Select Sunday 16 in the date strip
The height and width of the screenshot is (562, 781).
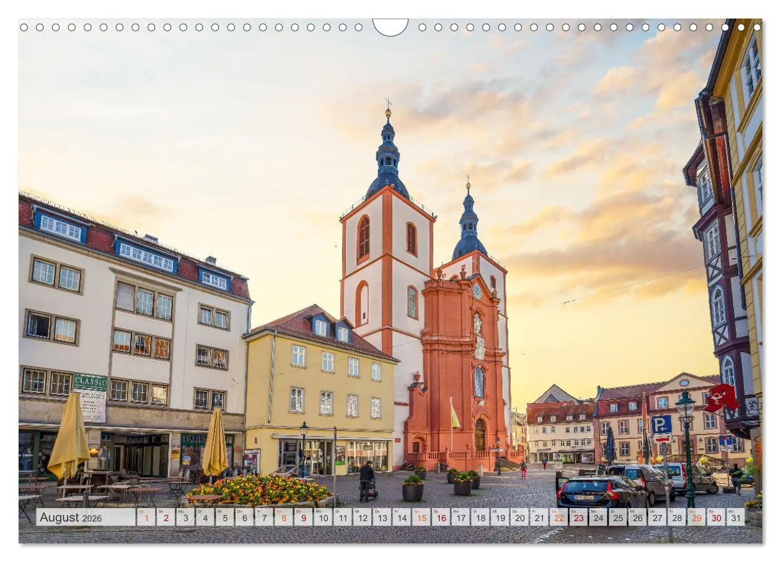[x=441, y=517]
